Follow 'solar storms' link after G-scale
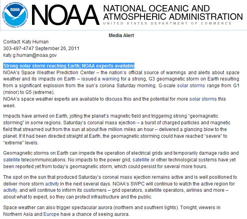The image size is (247, 219). pyautogui.click(x=191, y=86)
